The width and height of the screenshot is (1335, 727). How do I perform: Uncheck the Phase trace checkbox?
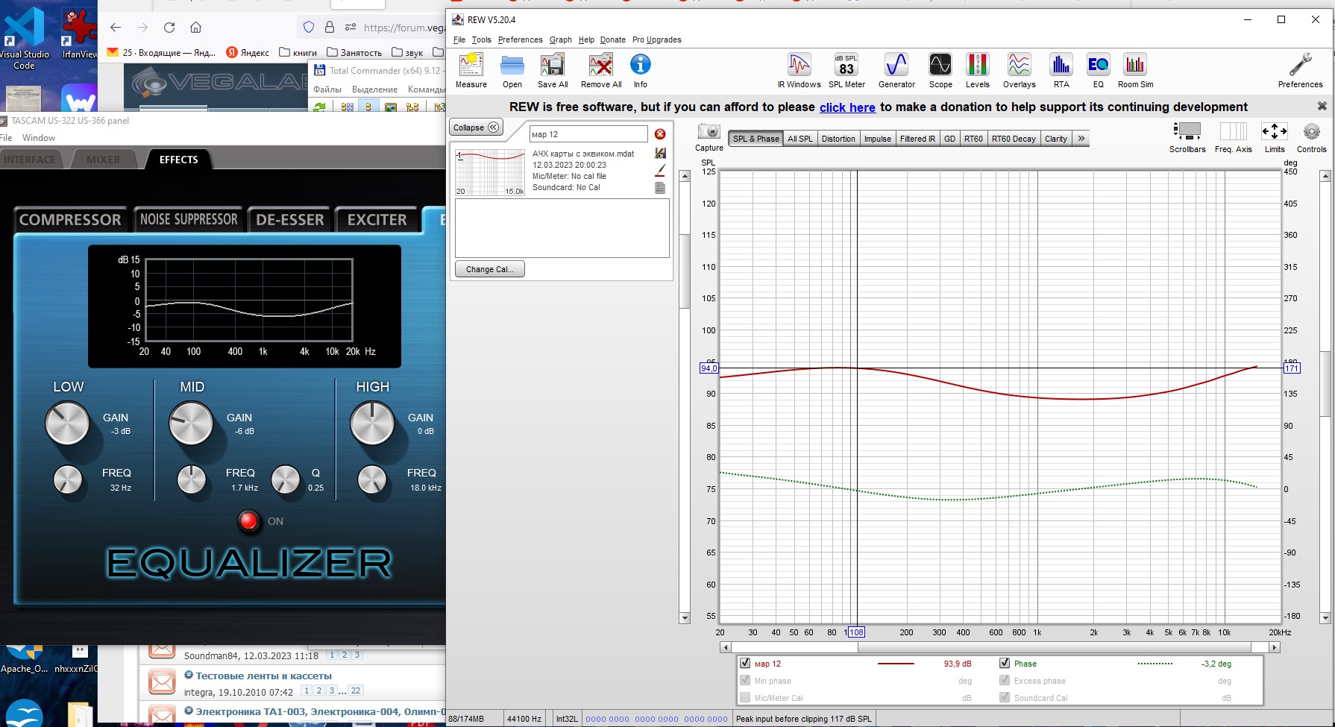click(x=1005, y=663)
